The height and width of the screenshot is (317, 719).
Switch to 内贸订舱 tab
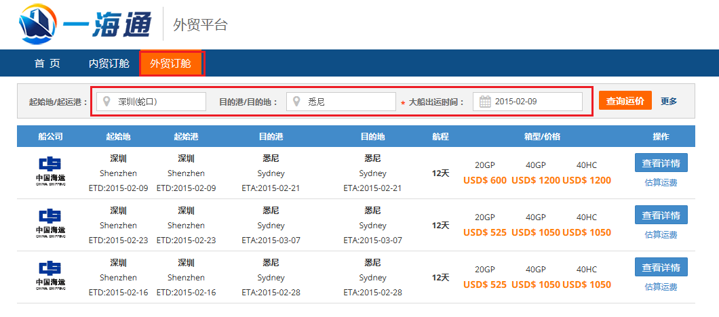click(109, 63)
